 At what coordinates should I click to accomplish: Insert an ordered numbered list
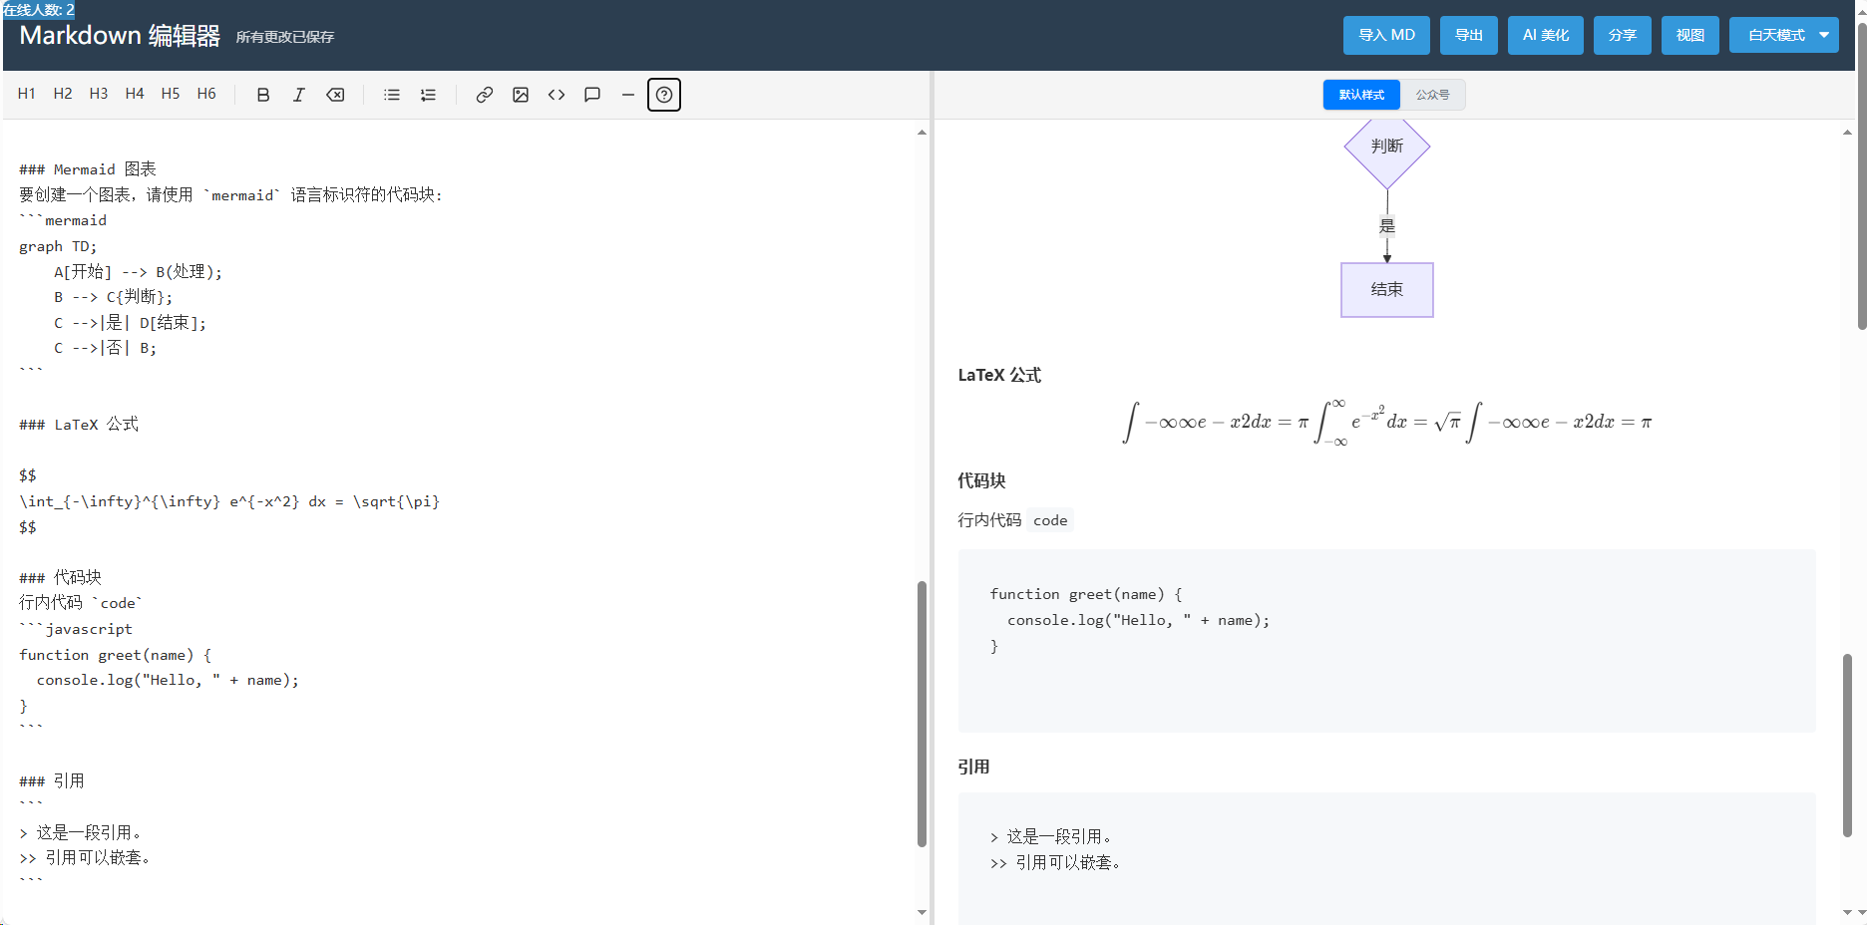[x=428, y=95]
